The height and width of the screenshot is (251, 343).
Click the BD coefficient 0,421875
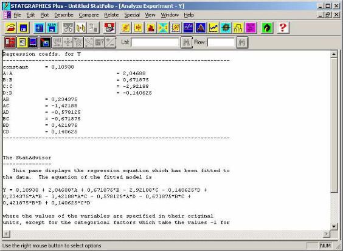pos(64,125)
